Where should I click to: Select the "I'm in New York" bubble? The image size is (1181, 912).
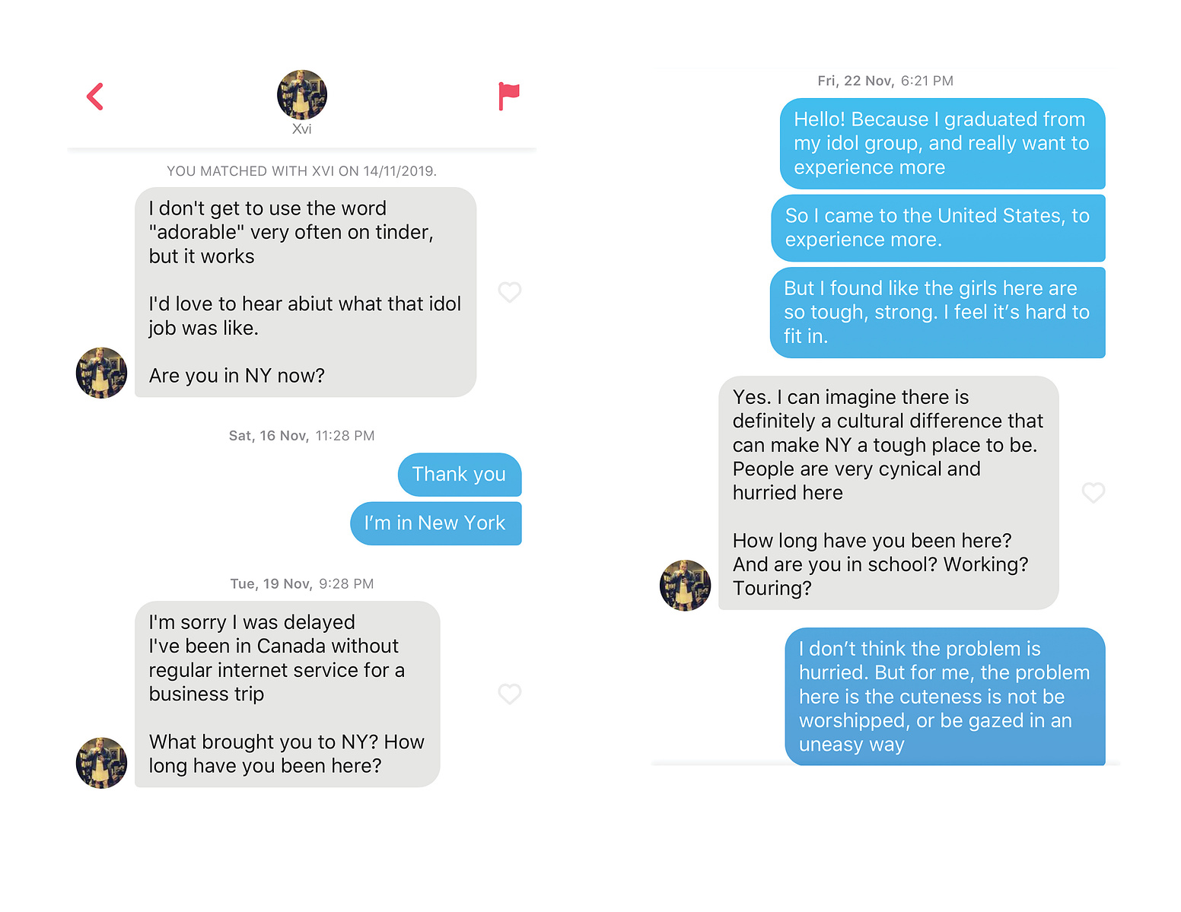tap(436, 523)
